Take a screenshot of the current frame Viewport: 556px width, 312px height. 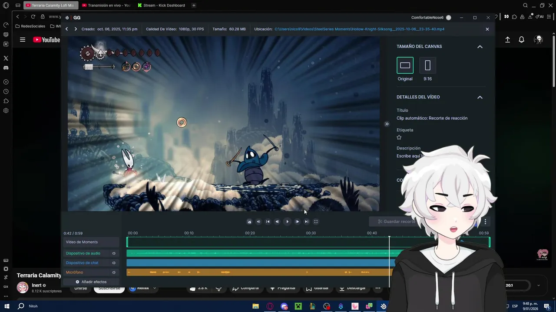point(249,221)
